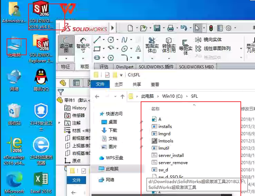The height and width of the screenshot is (196, 255).
Task: Select the Line sketch tool
Action: pyautogui.click(x=97, y=40)
